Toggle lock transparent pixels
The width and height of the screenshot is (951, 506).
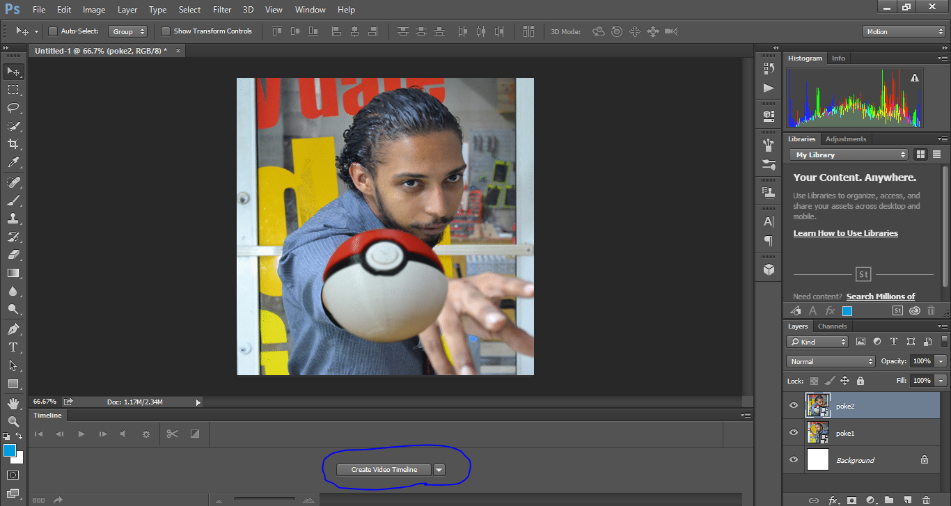[814, 381]
